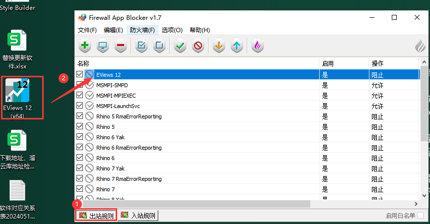This screenshot has width=430, height=224.
Task: Open the 防火墙(F) menu
Action: (142, 30)
